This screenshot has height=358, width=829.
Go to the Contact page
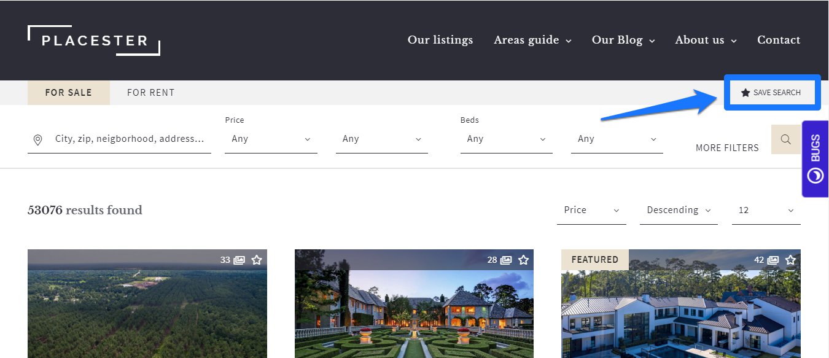click(779, 40)
